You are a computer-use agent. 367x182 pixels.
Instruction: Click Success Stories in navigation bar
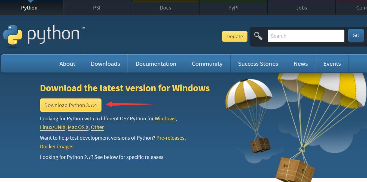(x=258, y=64)
